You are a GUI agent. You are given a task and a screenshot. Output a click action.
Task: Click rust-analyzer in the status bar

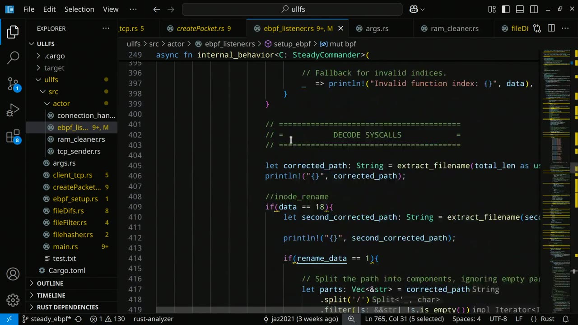click(154, 319)
